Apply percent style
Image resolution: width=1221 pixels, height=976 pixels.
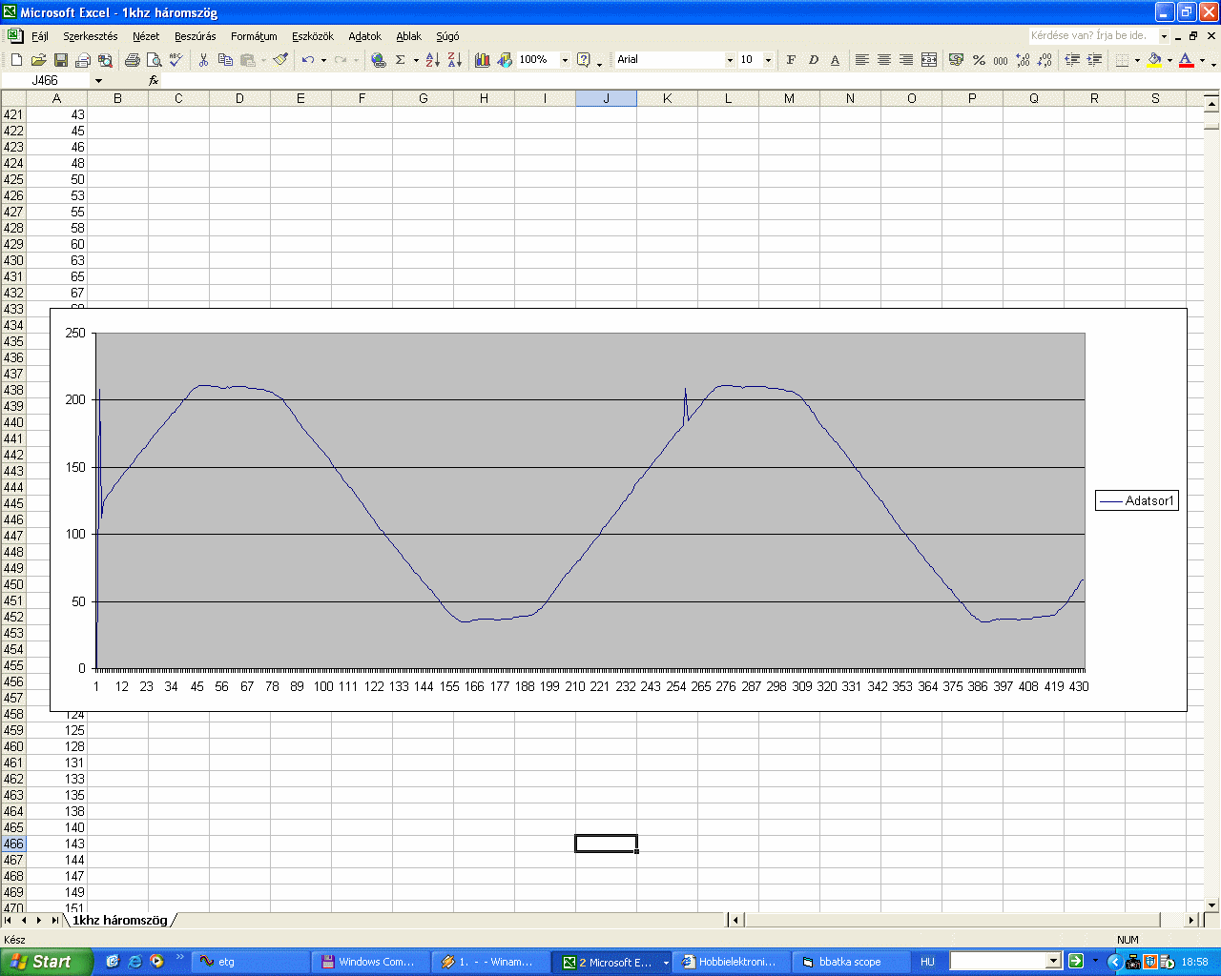pos(979,60)
